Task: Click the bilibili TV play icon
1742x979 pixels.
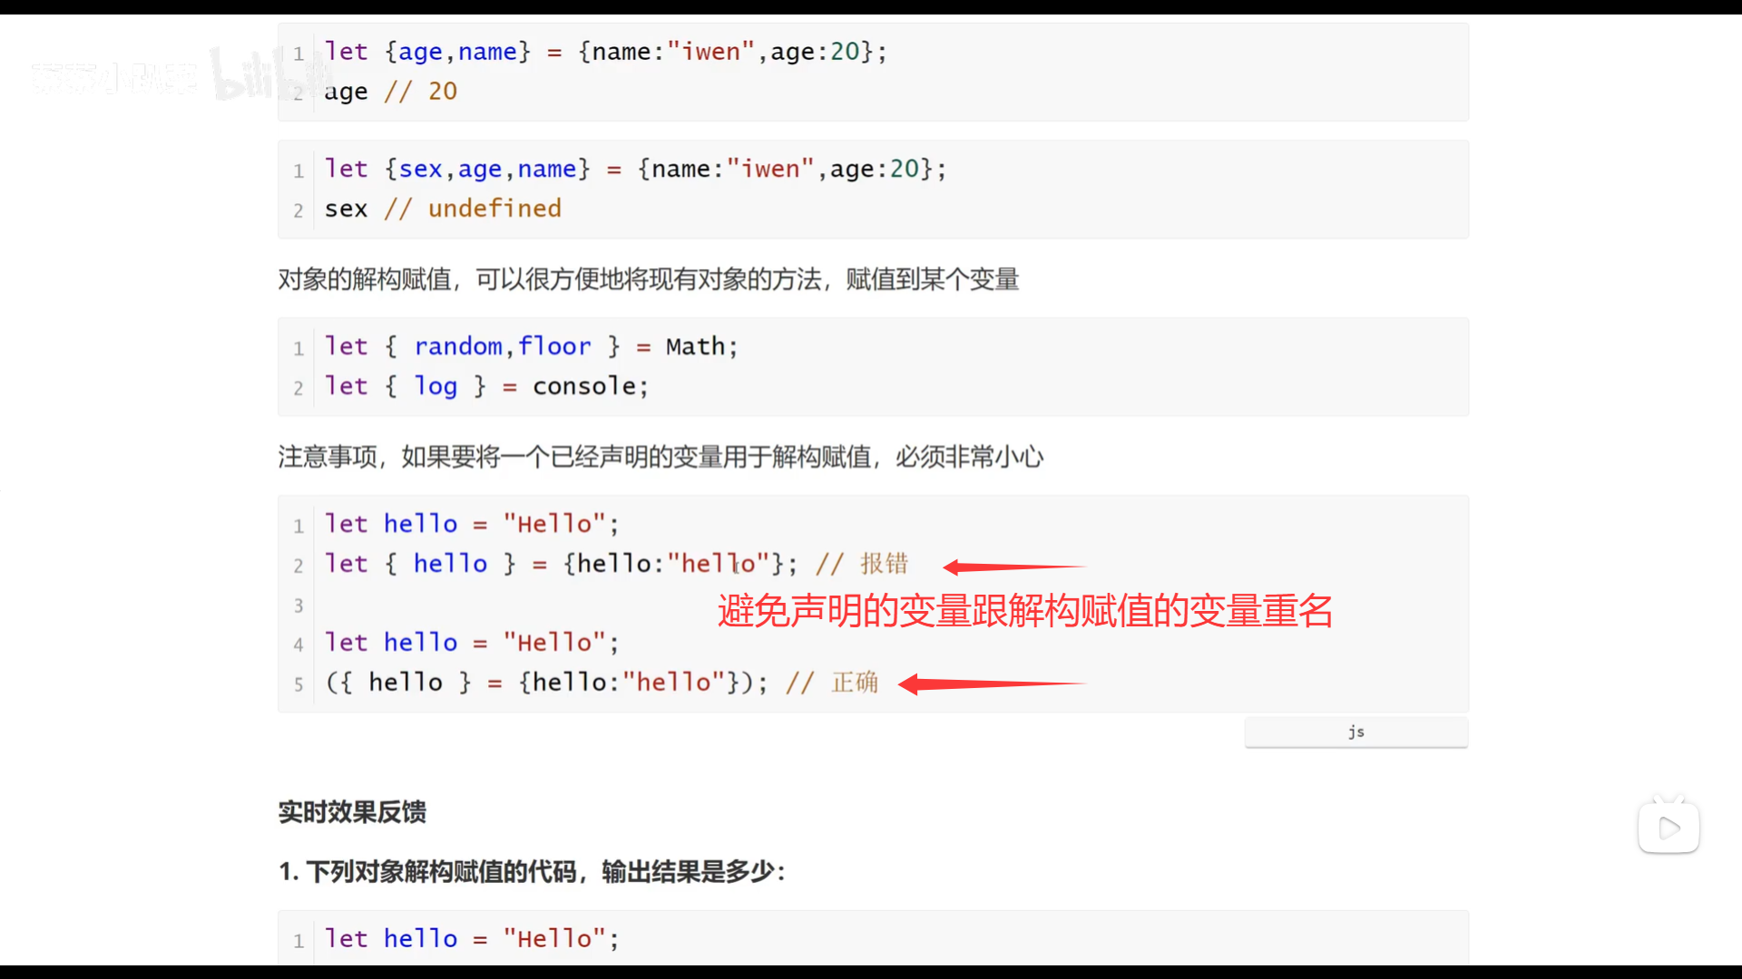Action: [x=1668, y=827]
